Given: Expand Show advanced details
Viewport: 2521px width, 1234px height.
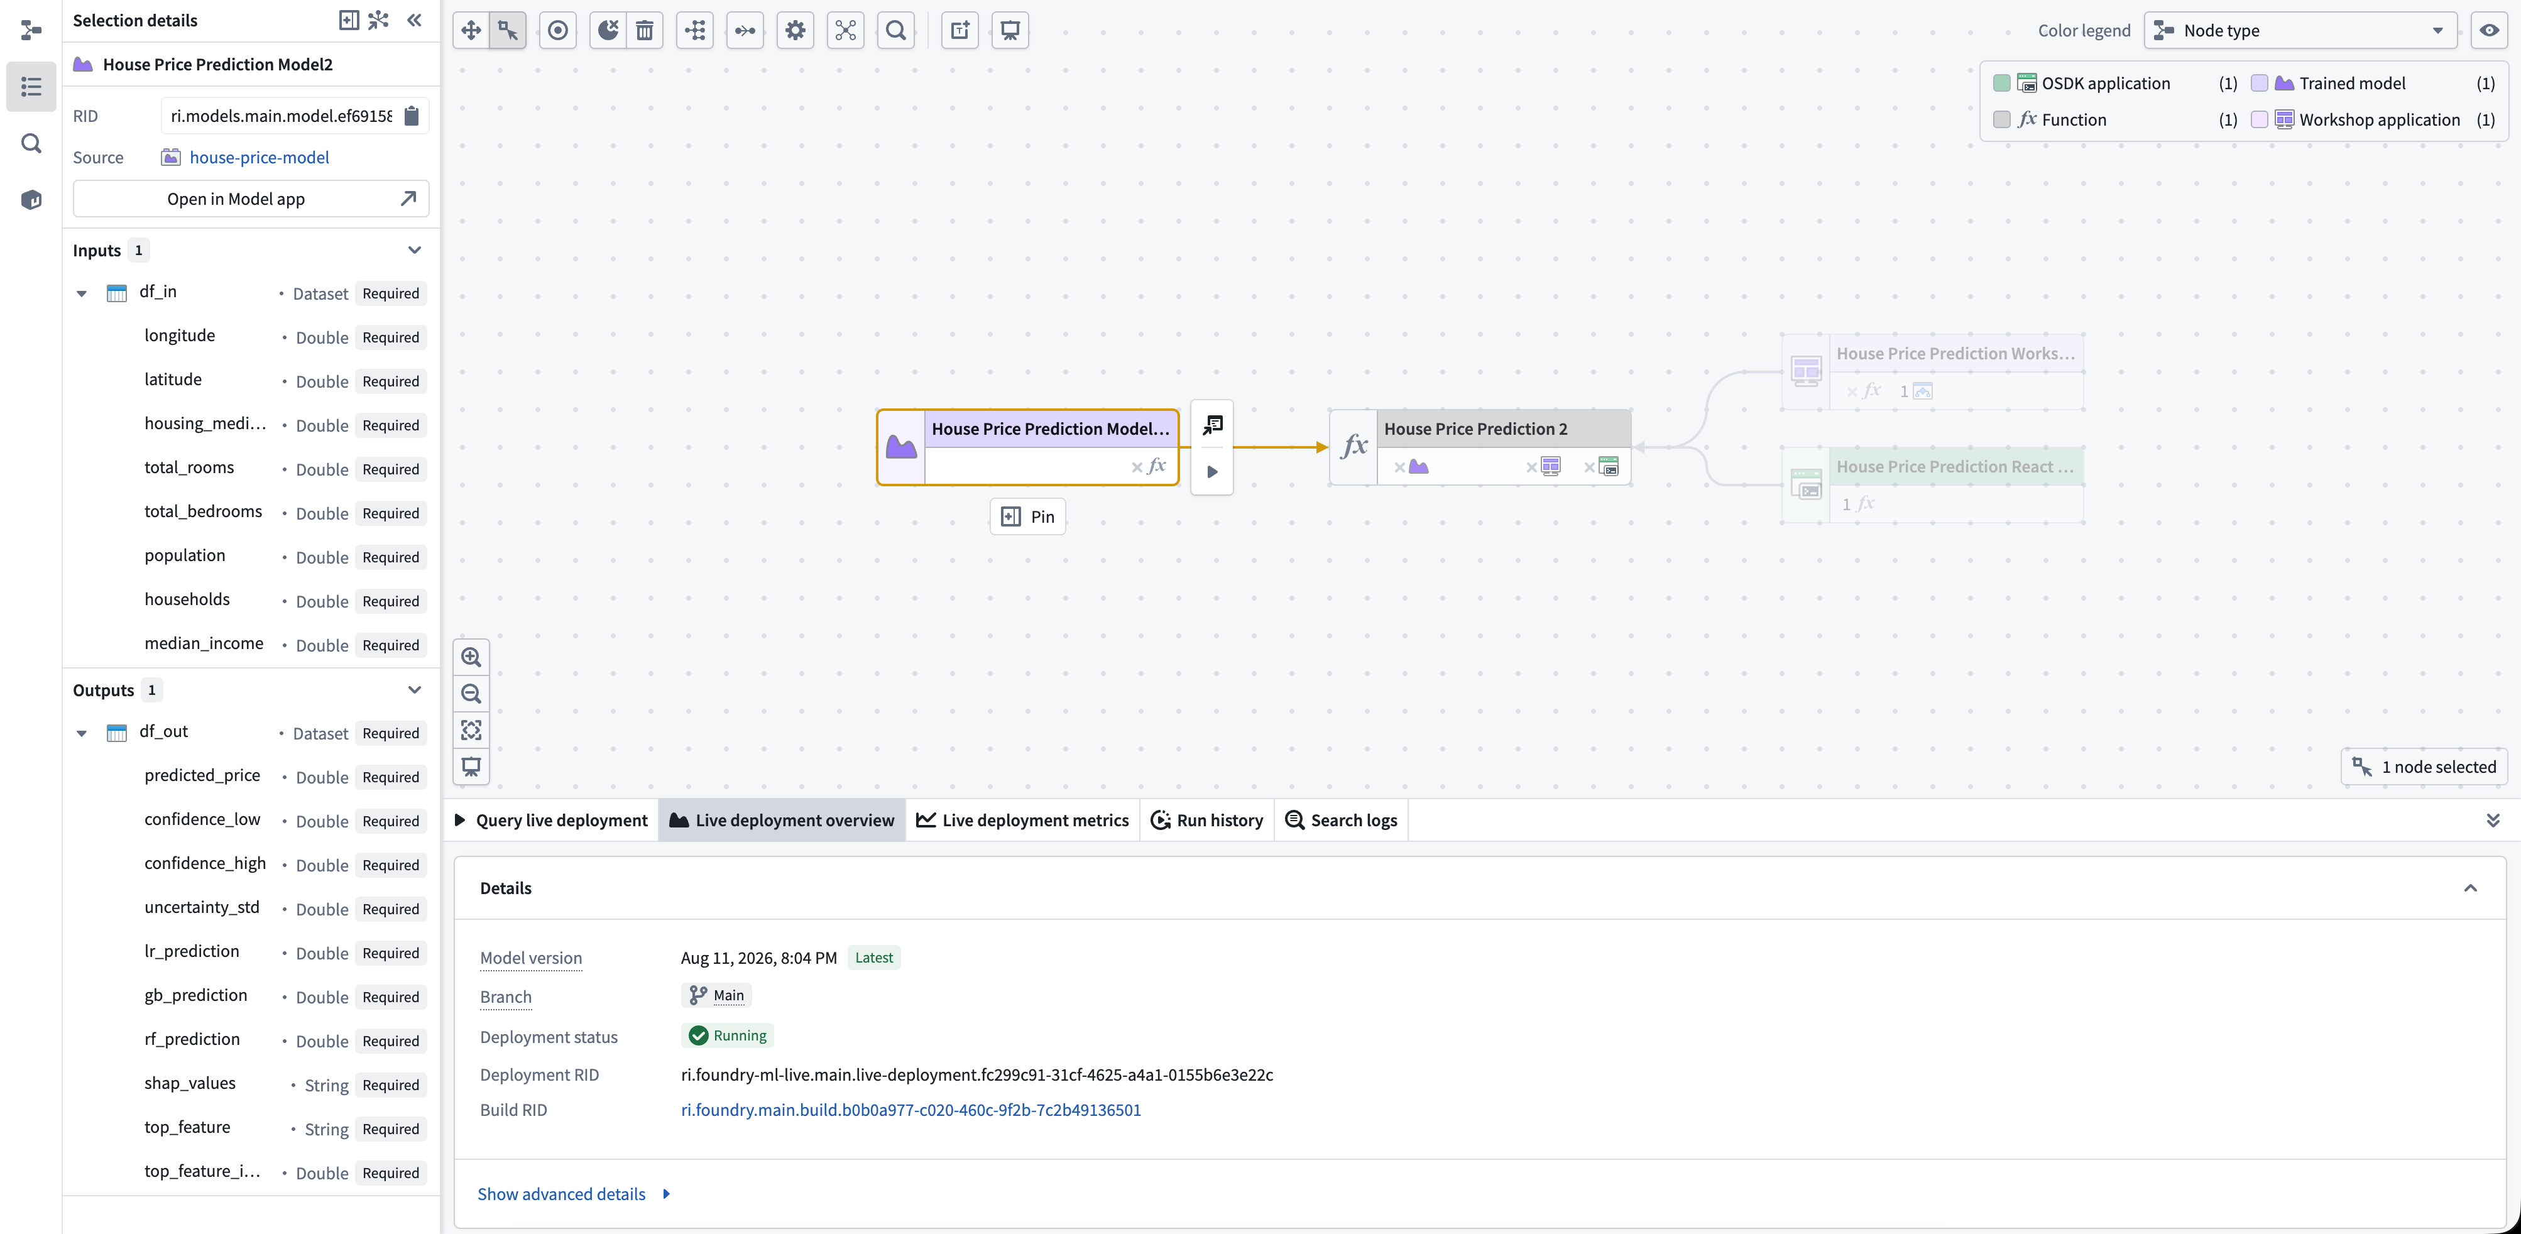Looking at the screenshot, I should [x=574, y=1194].
